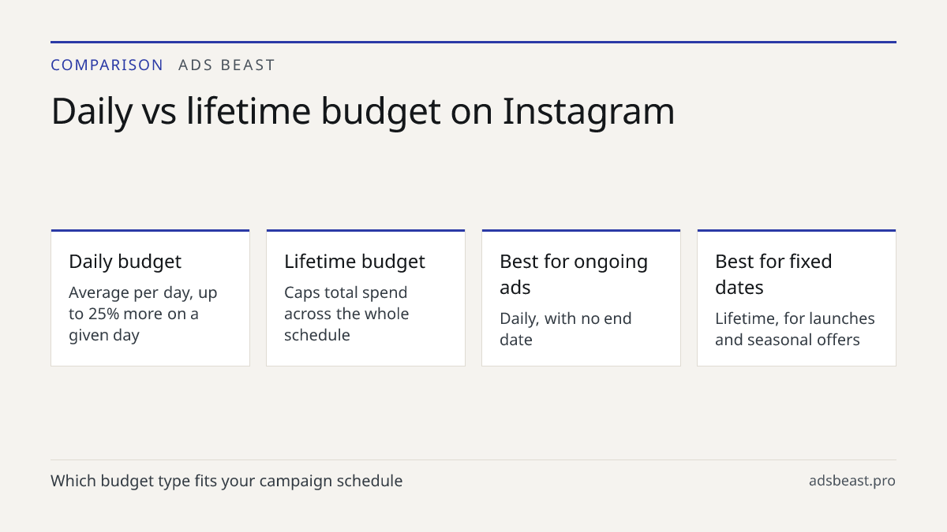Click 'Caps total spend across the whole schedule' text

(346, 314)
